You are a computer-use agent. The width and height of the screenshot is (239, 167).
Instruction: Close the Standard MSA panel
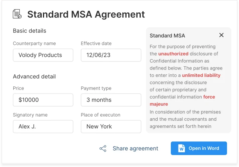click(x=221, y=35)
